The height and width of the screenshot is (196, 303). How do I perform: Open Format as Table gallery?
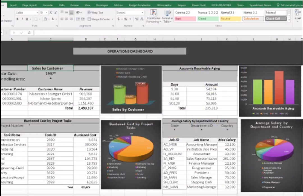(x=167, y=16)
